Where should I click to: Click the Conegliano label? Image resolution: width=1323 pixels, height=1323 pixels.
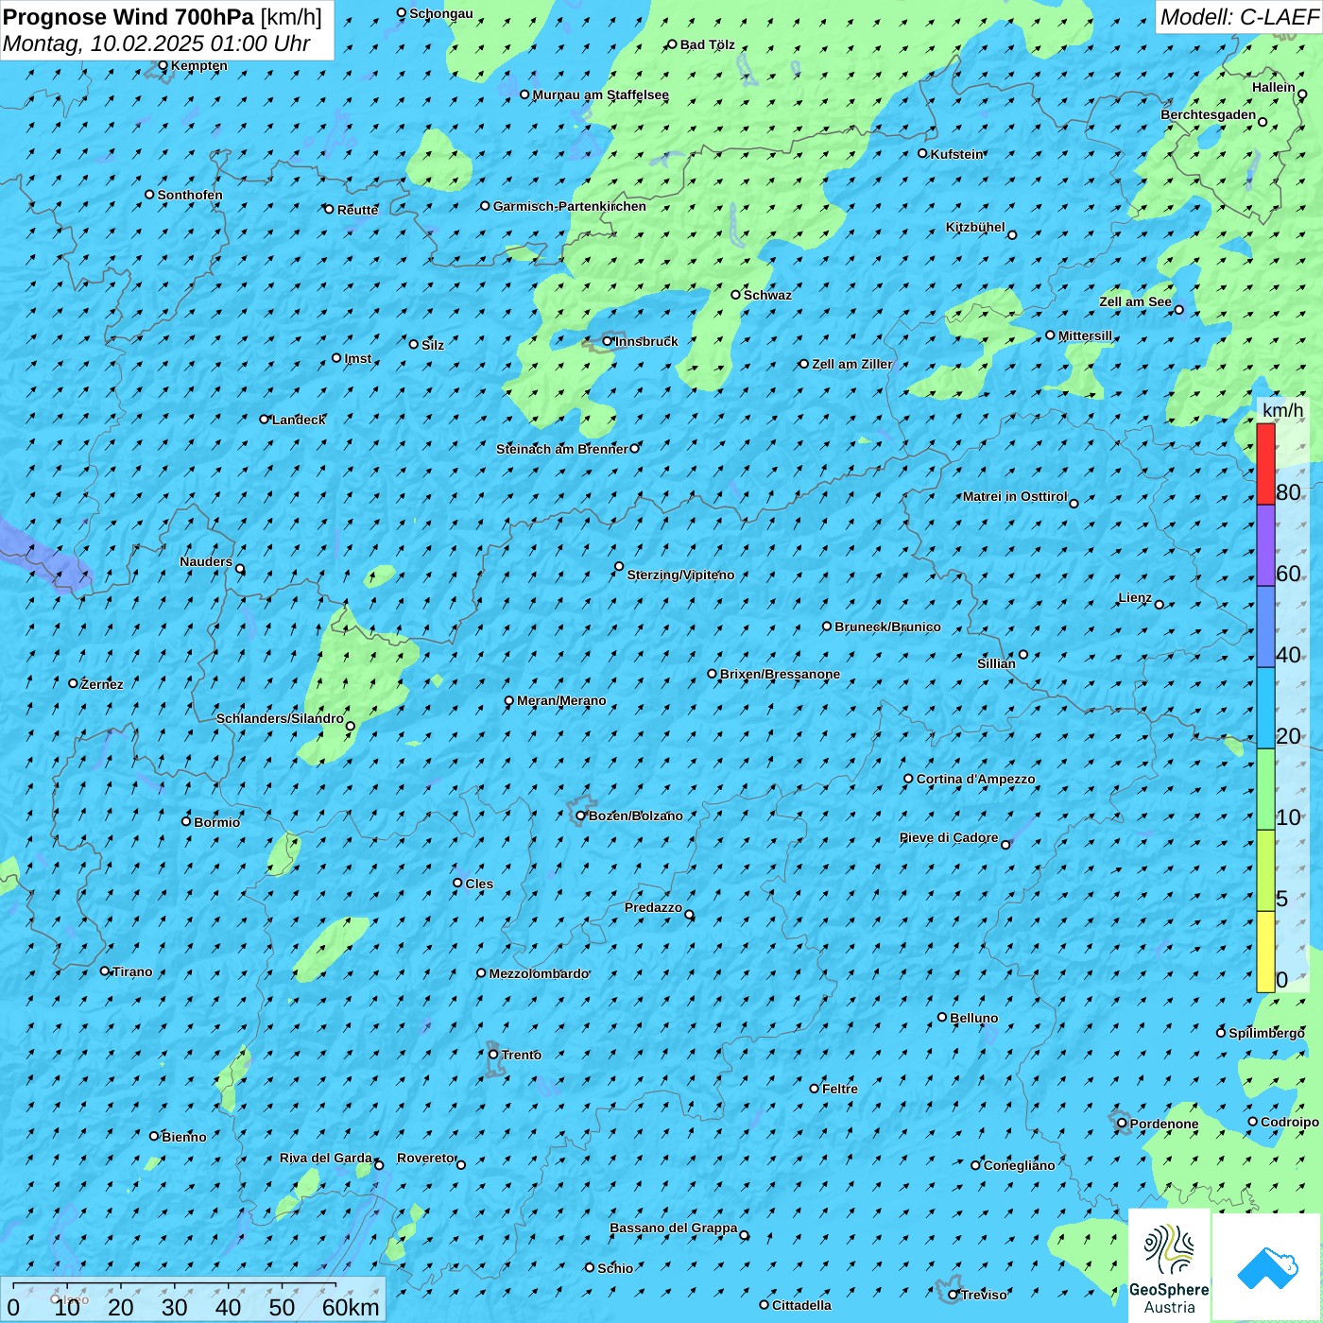point(1019,1165)
